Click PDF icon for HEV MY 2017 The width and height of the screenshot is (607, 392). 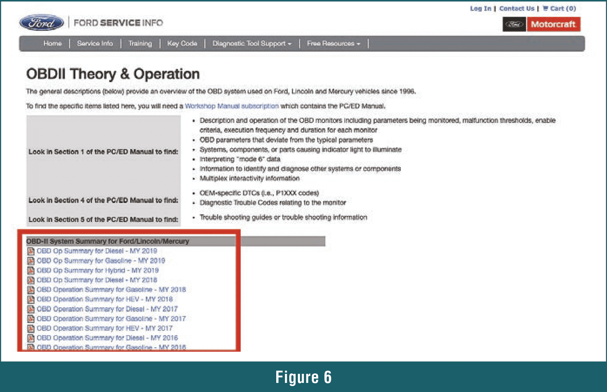31,328
